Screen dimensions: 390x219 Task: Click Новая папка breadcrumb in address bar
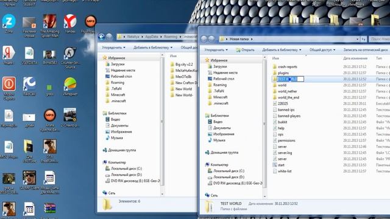(239, 39)
